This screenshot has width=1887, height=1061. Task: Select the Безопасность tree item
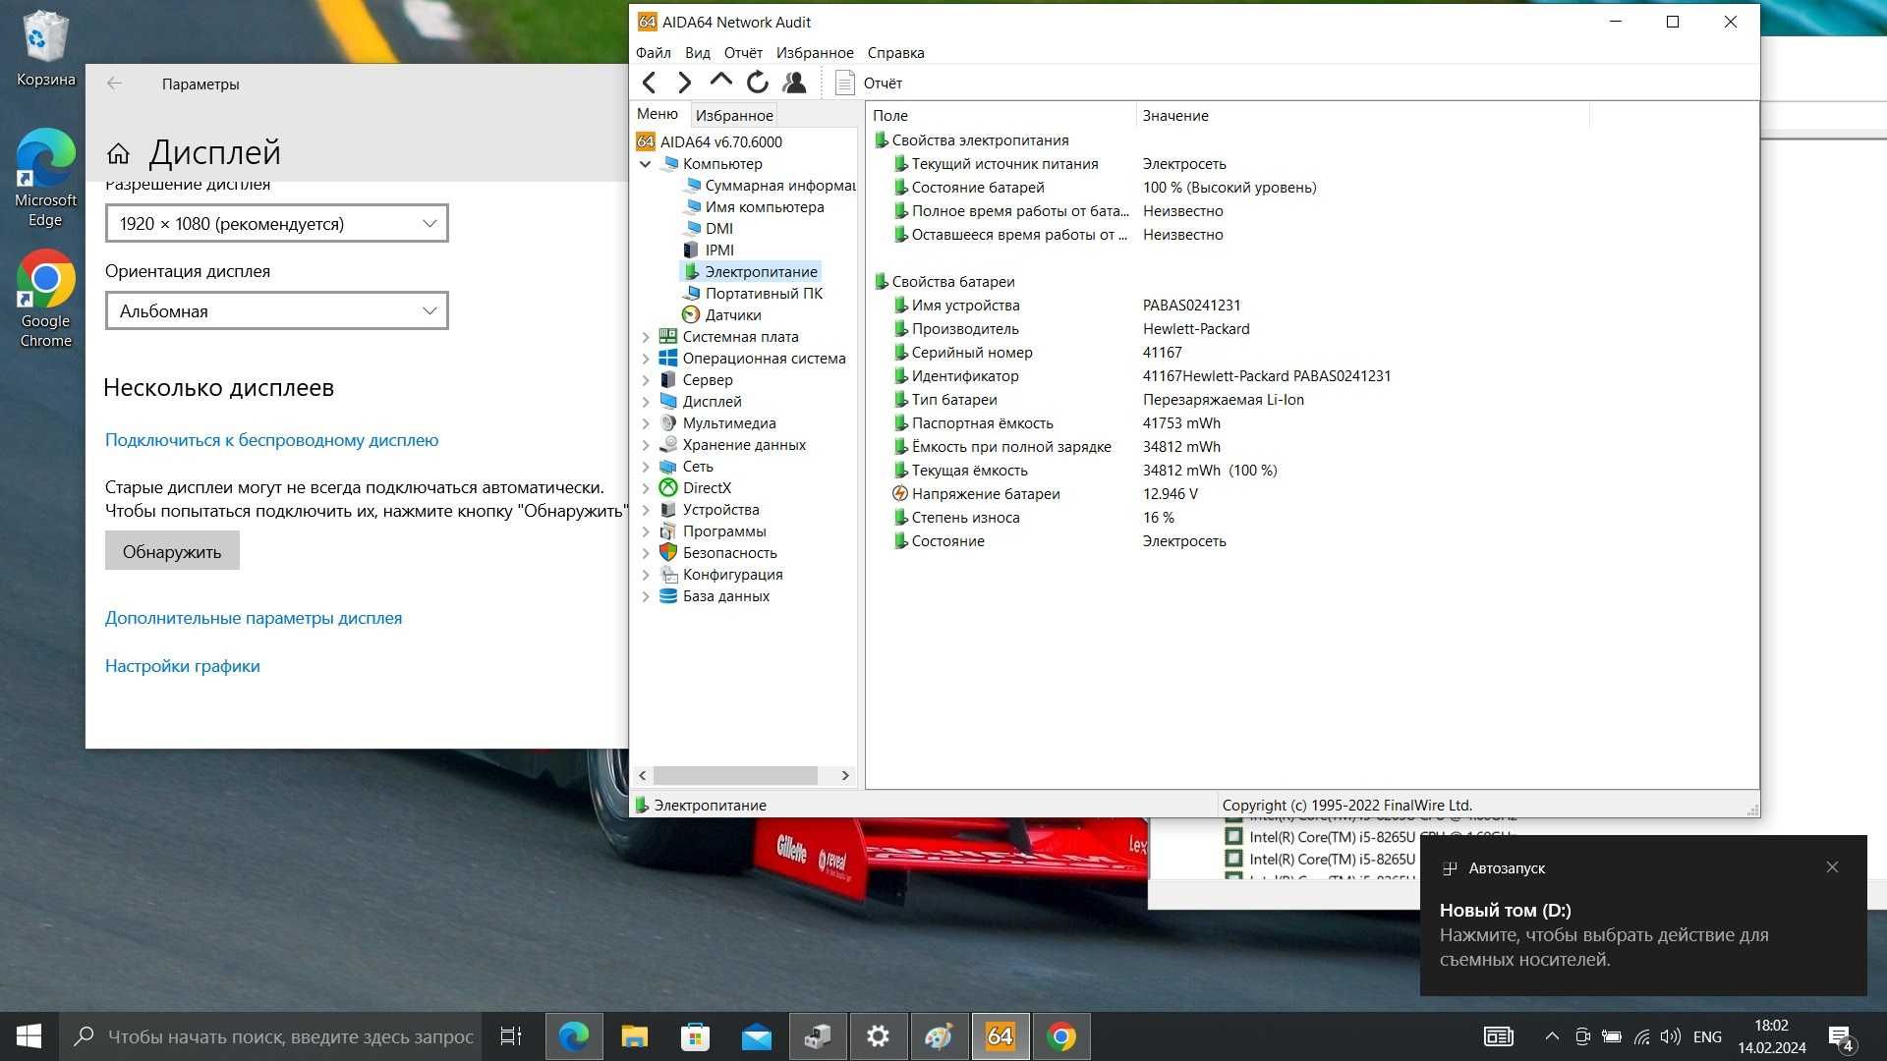point(718,552)
